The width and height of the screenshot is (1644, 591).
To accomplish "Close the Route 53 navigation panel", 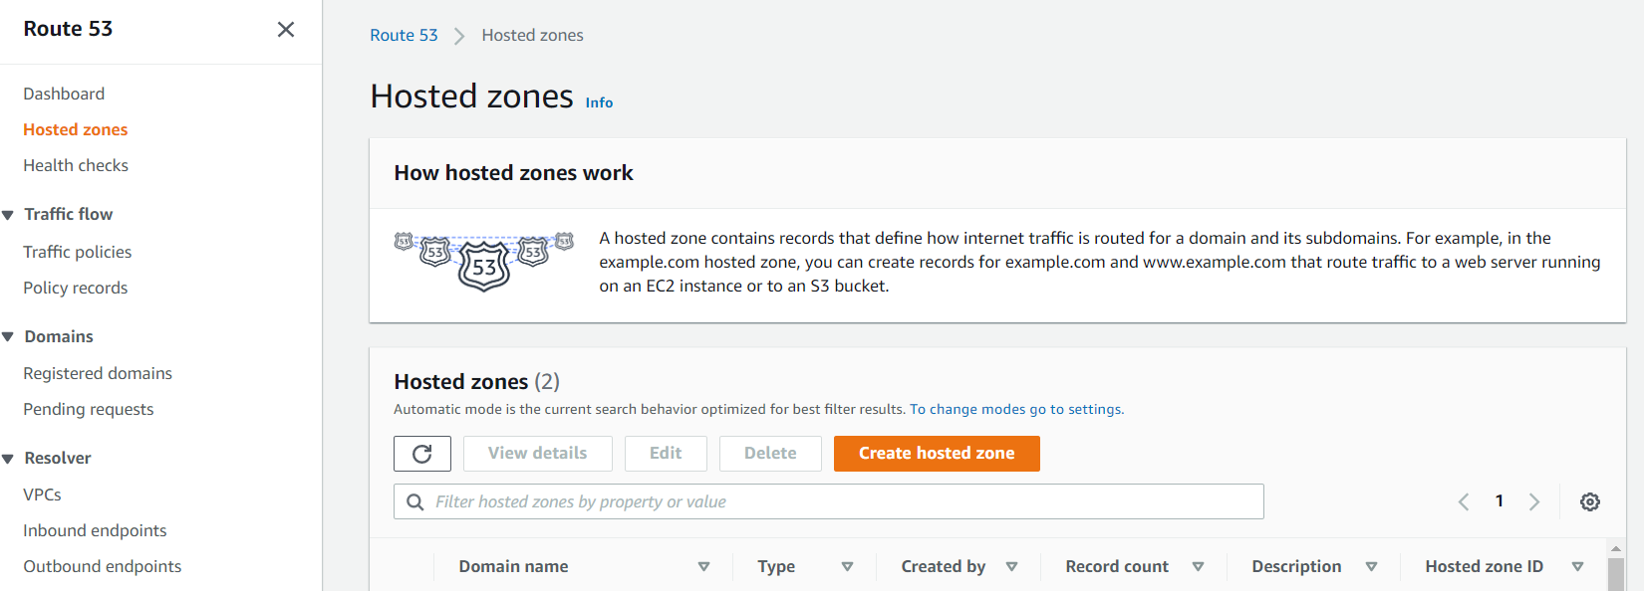I will point(286,30).
